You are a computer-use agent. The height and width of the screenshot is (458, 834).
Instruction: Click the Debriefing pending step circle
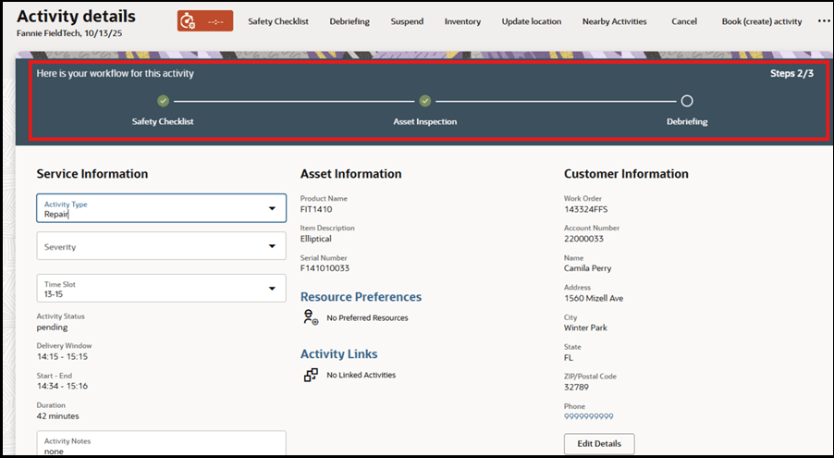[x=687, y=101]
